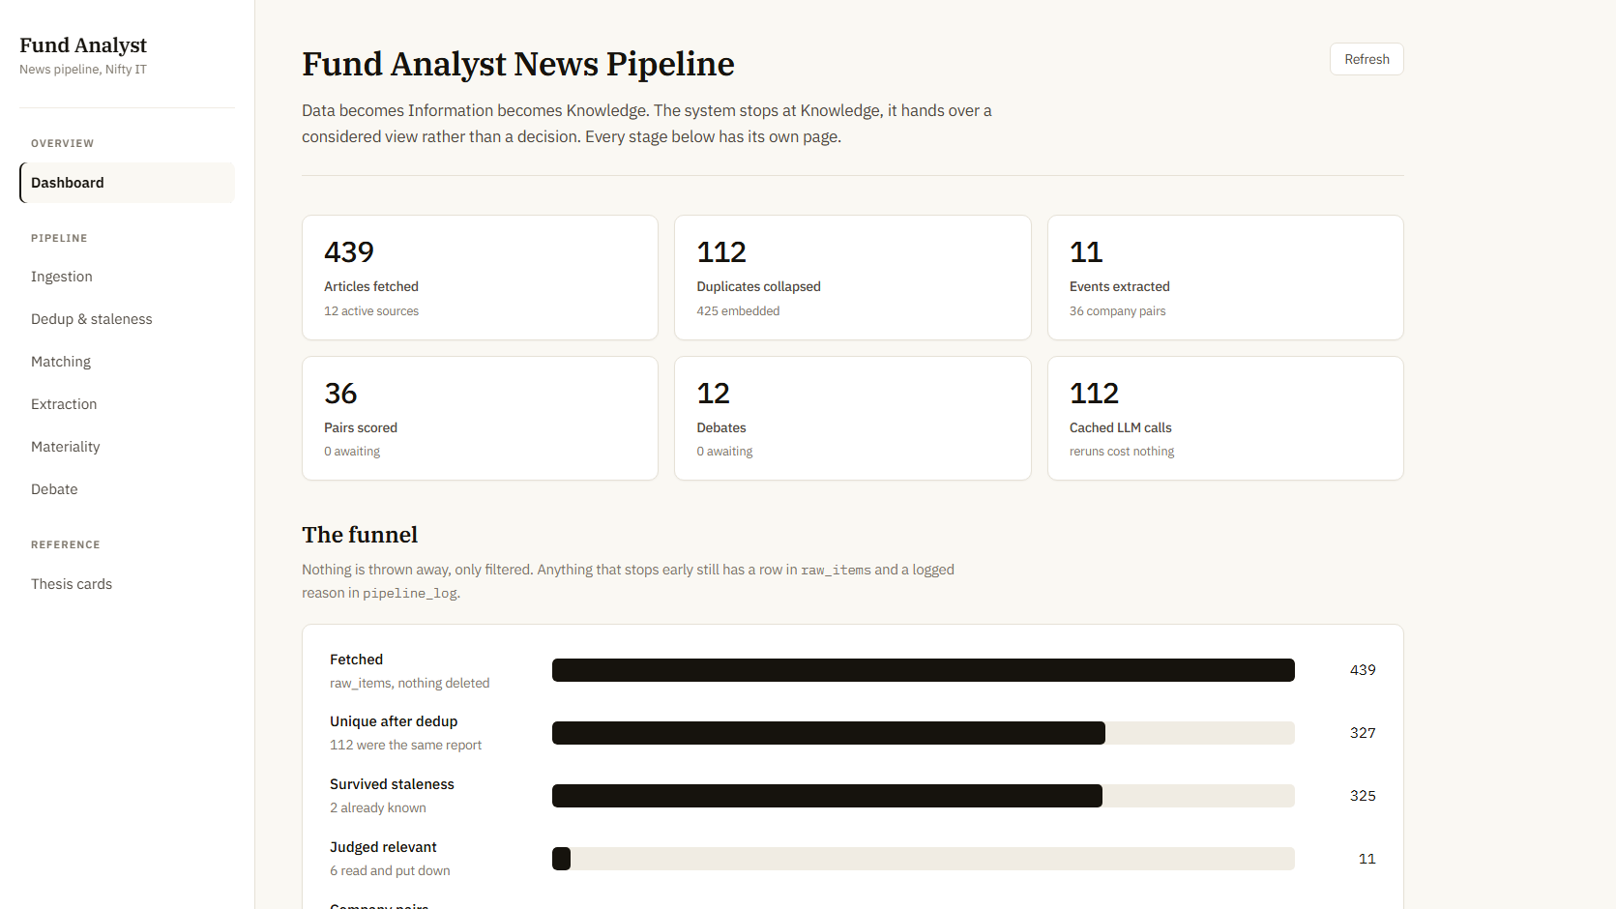Click the 36 Pairs scored card
1616x909 pixels.
[480, 418]
